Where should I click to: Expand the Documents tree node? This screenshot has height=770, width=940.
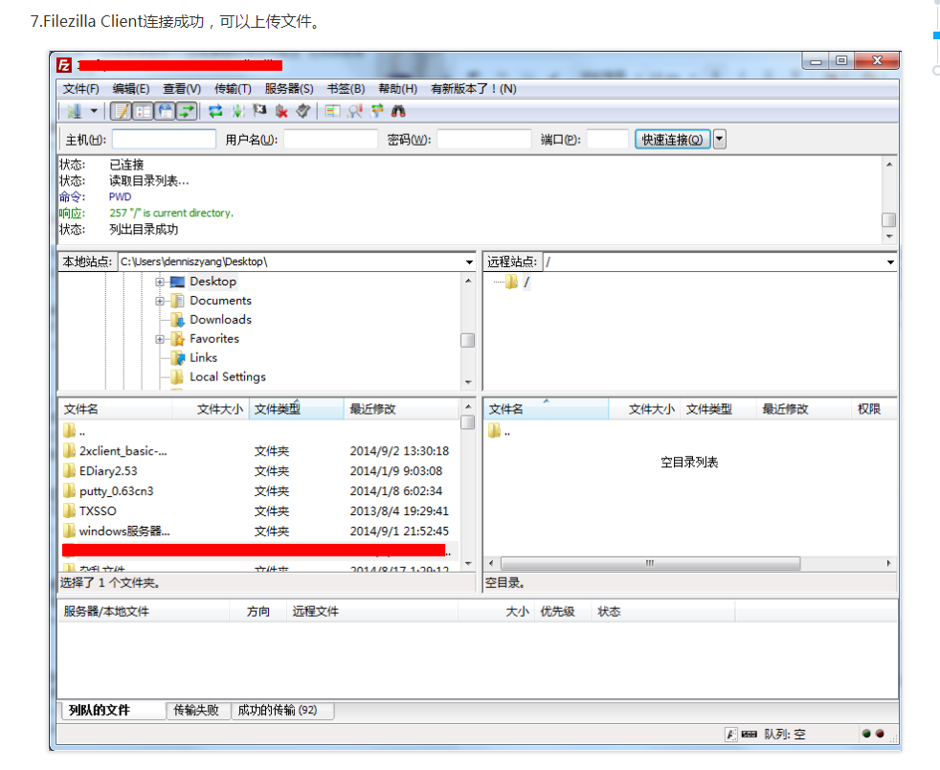tap(160, 301)
